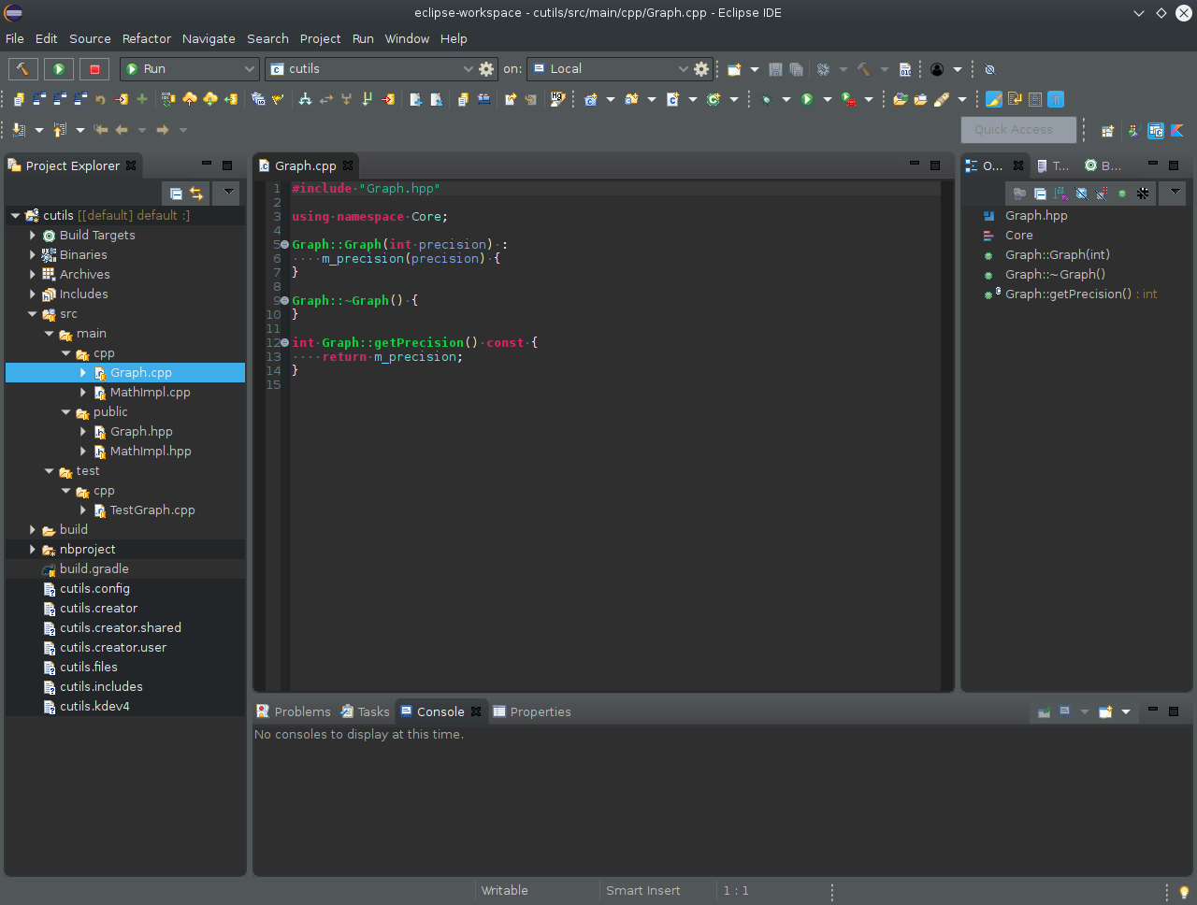Open the Refactor menu
Screen dimensions: 1197x905
pyautogui.click(x=146, y=38)
